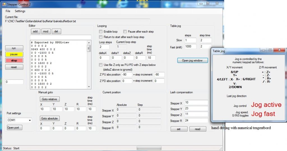The image size is (287, 151).
Task: Click Goto relative Z input field
Action: click(69, 109)
